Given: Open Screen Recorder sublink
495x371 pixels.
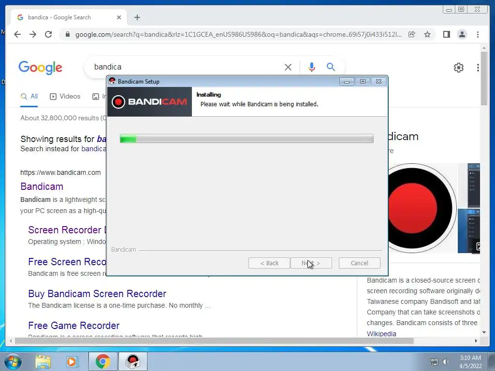Looking at the screenshot, I should tap(67, 230).
